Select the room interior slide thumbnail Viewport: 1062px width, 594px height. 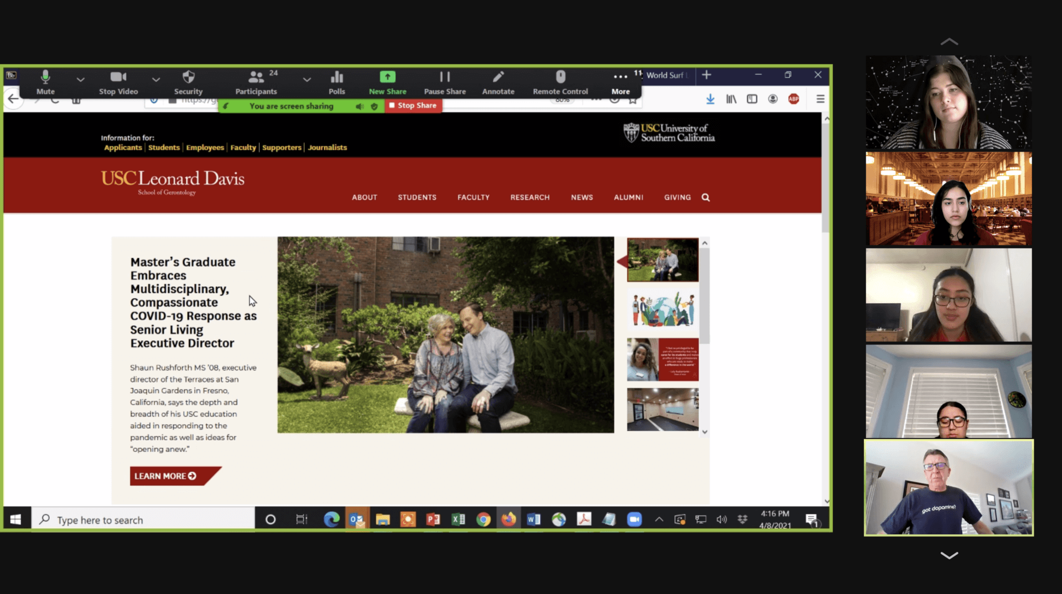[x=663, y=409]
